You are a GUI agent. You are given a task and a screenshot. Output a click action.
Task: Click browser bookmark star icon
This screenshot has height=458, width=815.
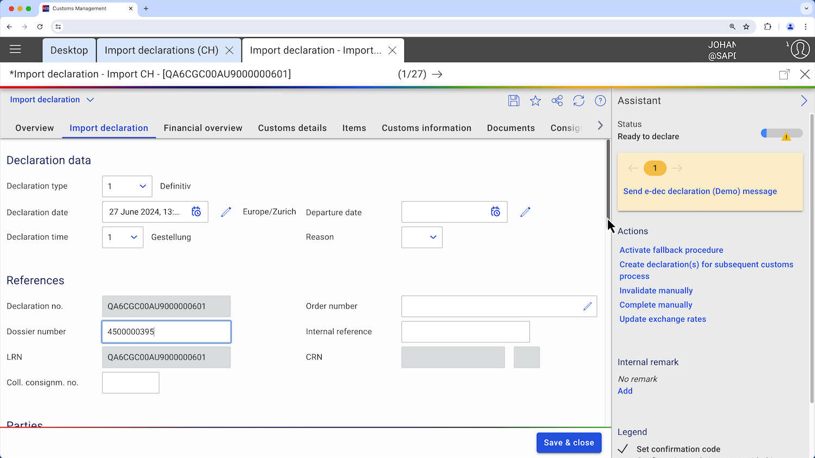pos(746,27)
